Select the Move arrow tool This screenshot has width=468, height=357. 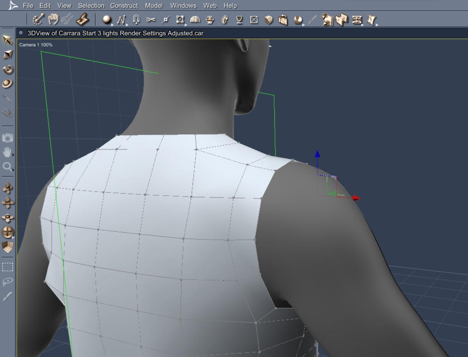(8, 40)
